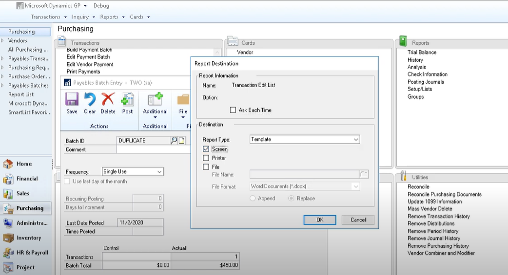Click the Cancel button in Report Destination
This screenshot has width=508, height=275.
click(x=358, y=220)
